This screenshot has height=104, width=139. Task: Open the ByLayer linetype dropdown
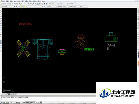click(x=68, y=6)
